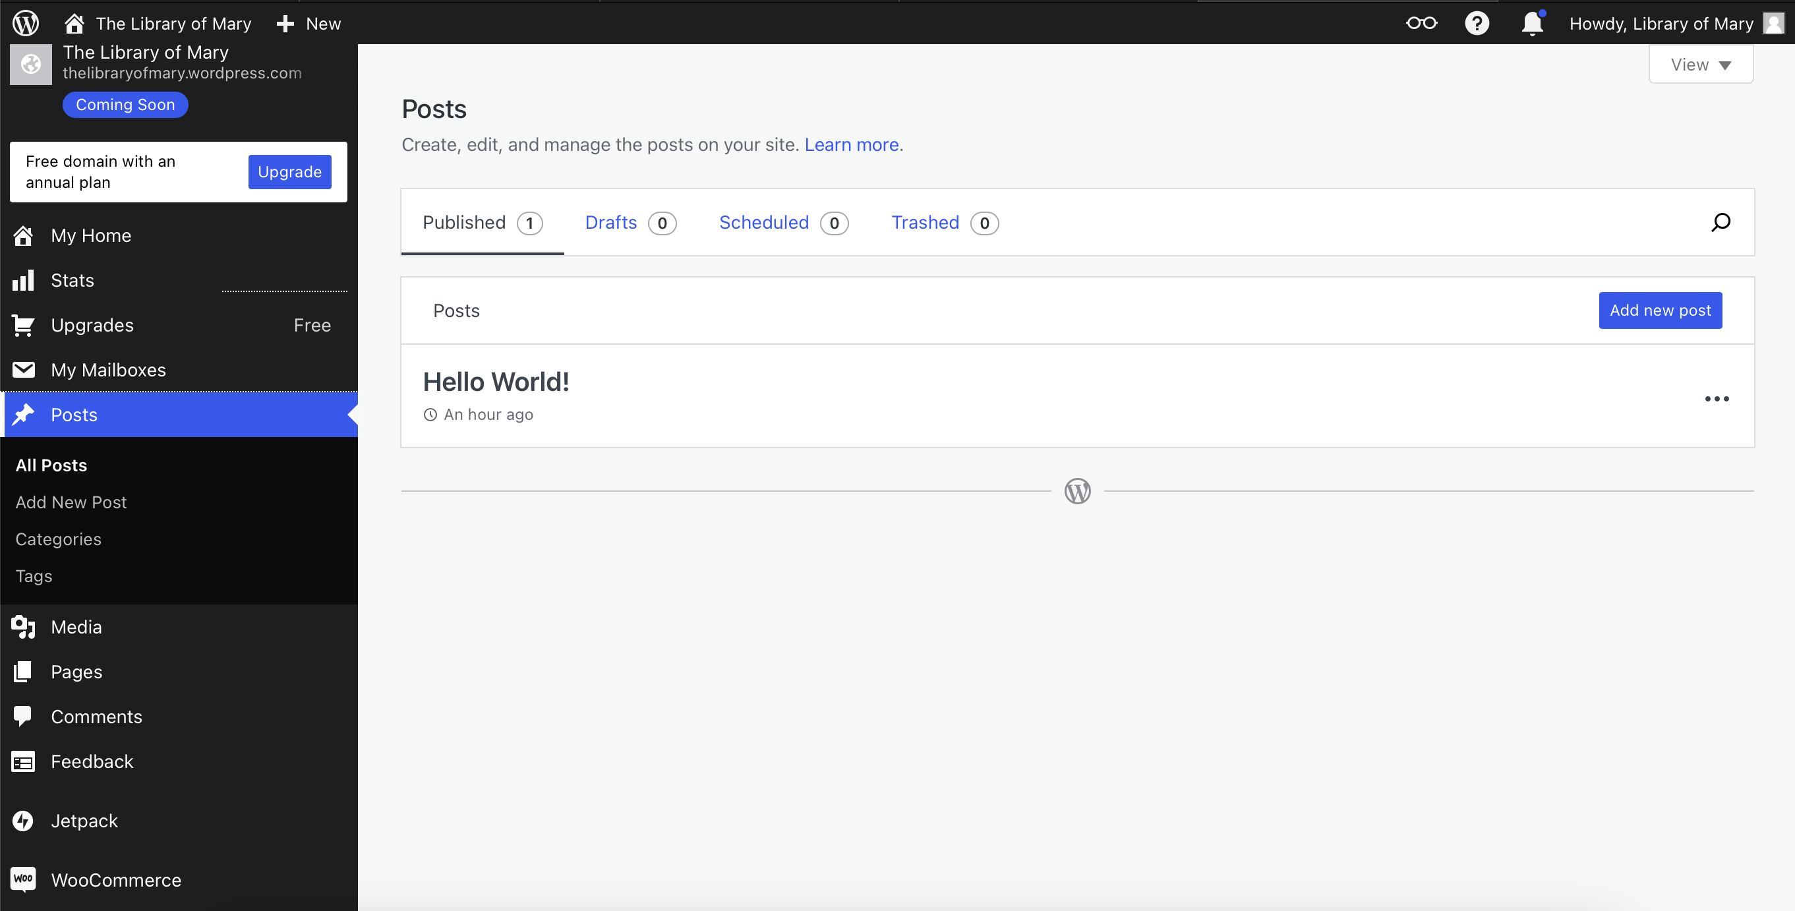This screenshot has width=1795, height=911.
Task: Open Upgrades label in sidebar
Action: pyautogui.click(x=93, y=325)
